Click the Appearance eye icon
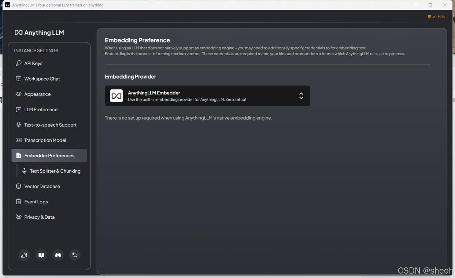 click(18, 94)
